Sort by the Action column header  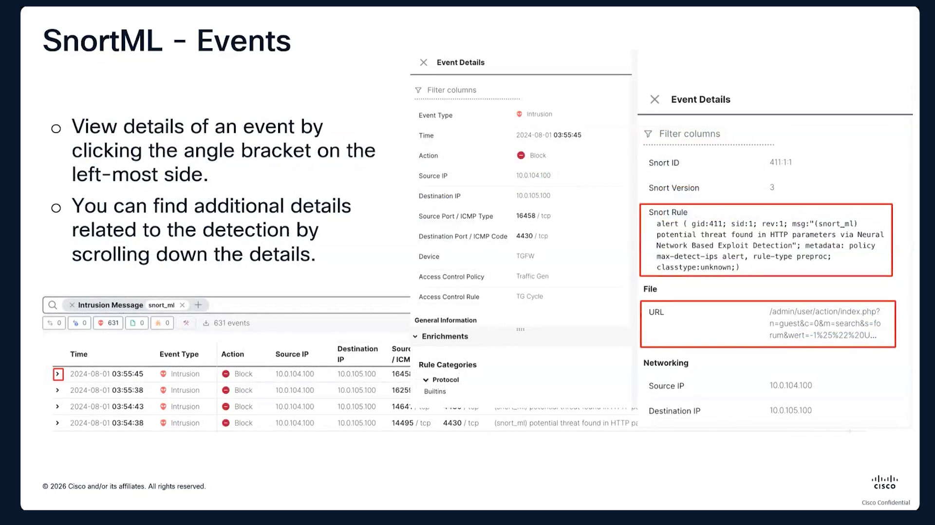[x=233, y=354]
